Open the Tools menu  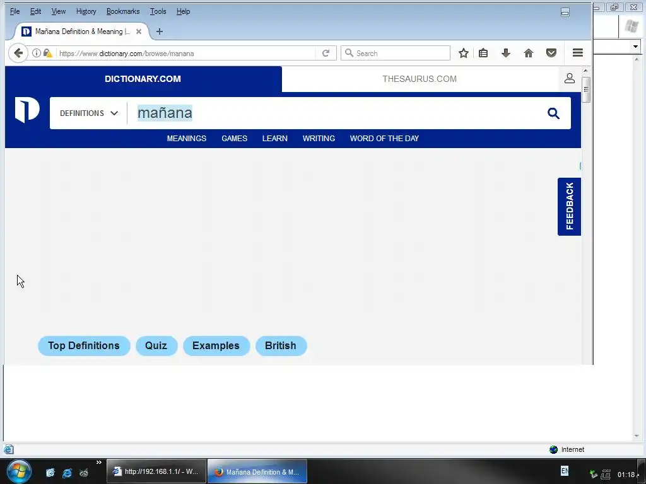158,11
